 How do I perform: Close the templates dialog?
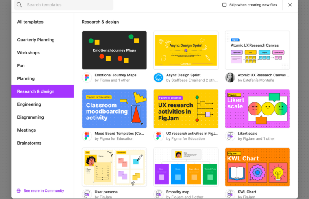tap(290, 5)
